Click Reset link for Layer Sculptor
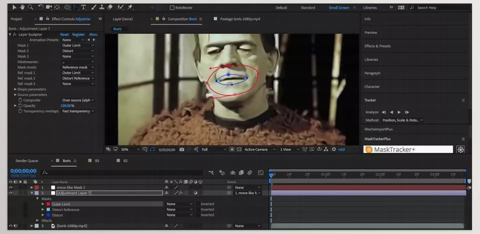Viewport: 480px width, 234px height. (64, 34)
